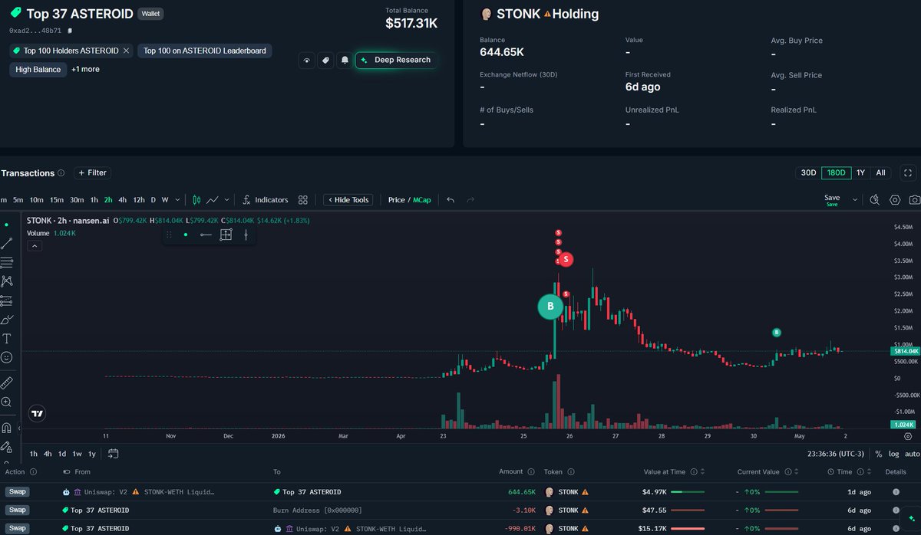The width and height of the screenshot is (921, 535).
Task: Collapse the Volume legend chevron
Action: [x=34, y=246]
